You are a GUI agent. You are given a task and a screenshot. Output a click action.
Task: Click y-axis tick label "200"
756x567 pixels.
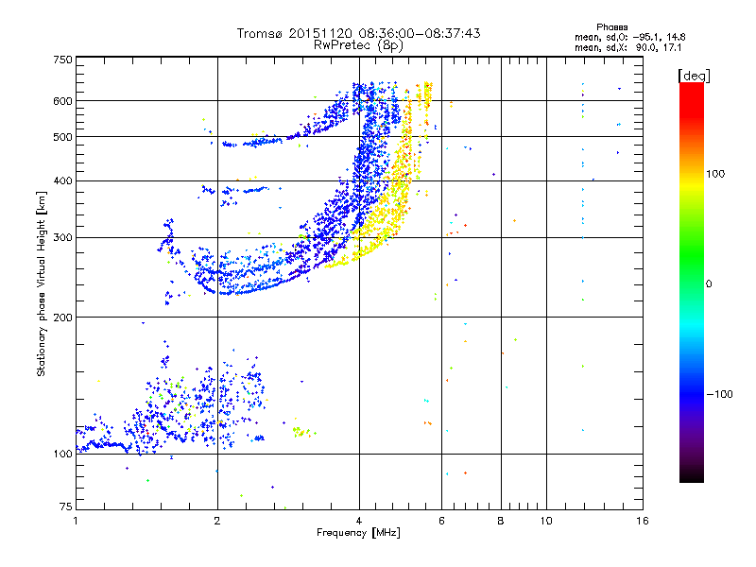coord(62,318)
